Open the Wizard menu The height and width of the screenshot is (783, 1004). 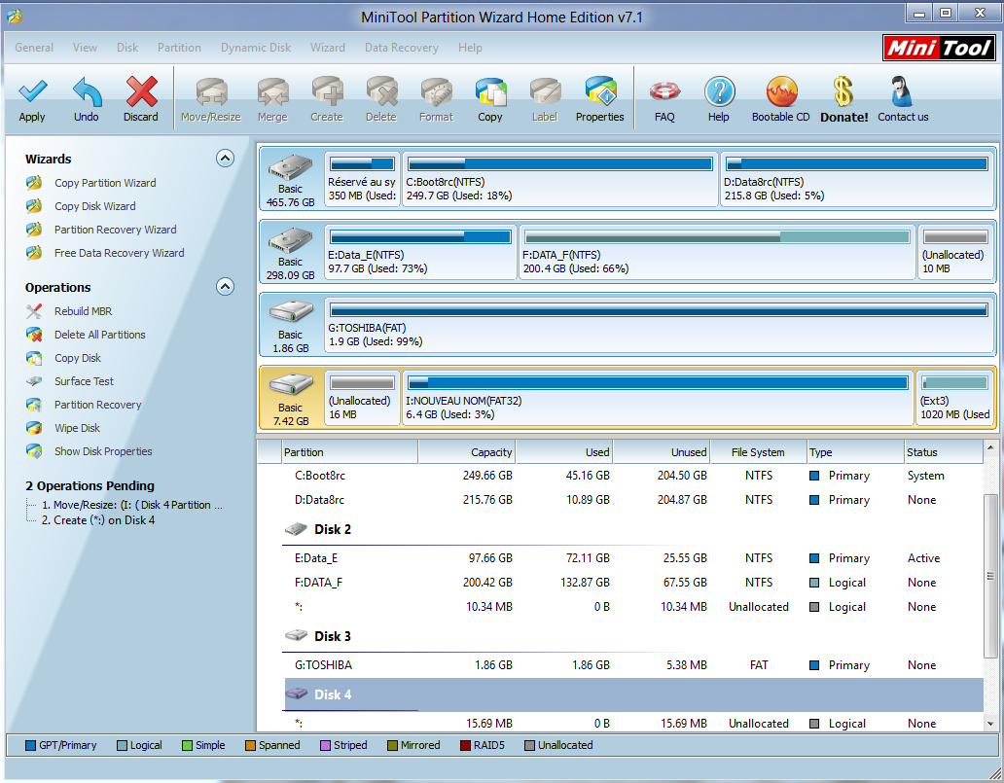tap(328, 48)
